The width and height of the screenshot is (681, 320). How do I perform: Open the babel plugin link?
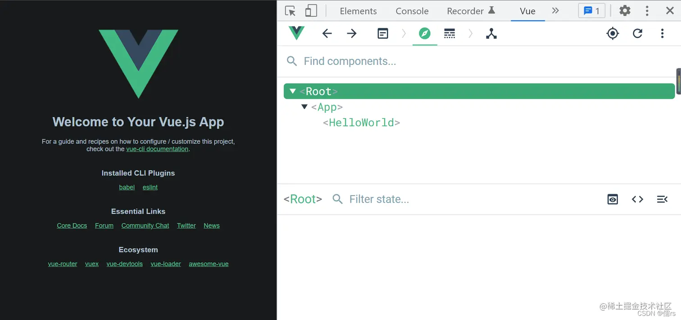point(127,187)
